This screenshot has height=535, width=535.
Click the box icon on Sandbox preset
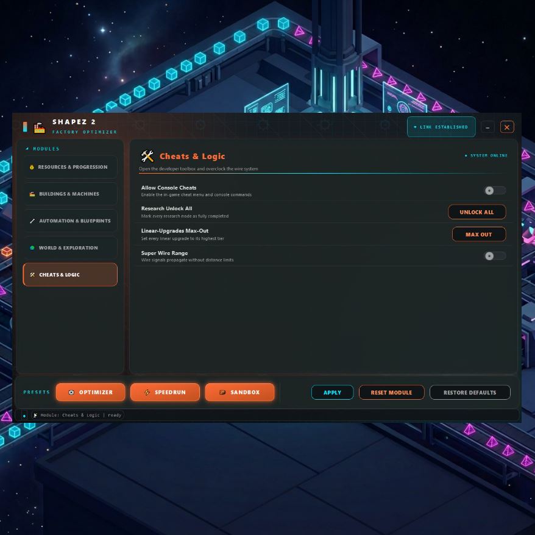coord(222,392)
